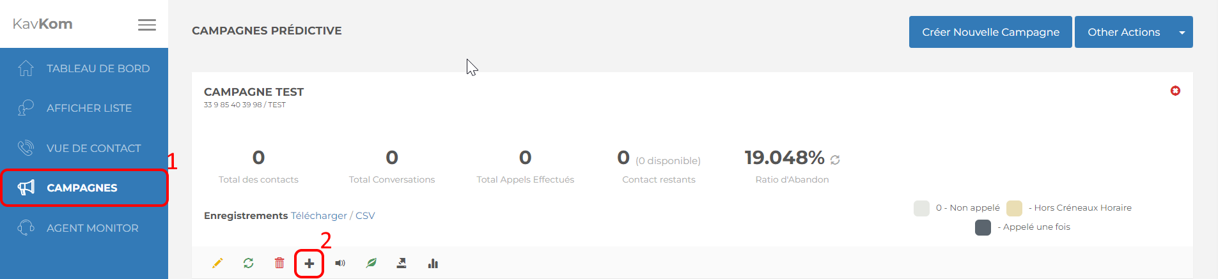Click the speaker audio icon
Screen dimensions: 1218x279
tap(340, 263)
